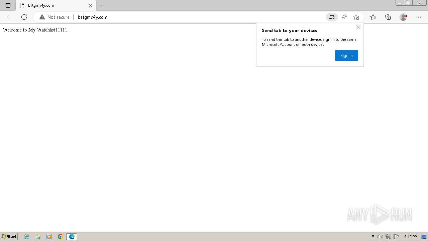Open the Favorites list
The height and width of the screenshot is (241, 428).
[373, 17]
